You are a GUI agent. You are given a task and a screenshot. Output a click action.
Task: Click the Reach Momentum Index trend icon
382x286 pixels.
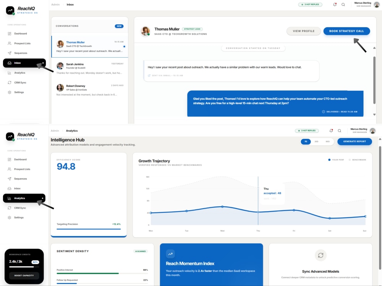170,254
